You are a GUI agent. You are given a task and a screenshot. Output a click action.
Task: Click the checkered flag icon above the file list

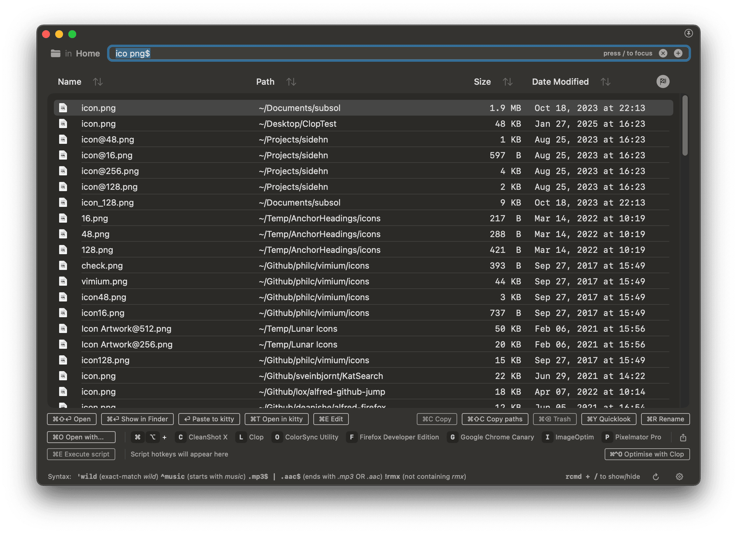pos(663,81)
